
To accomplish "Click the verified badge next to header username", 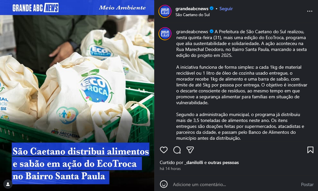I will tap(212, 9).
